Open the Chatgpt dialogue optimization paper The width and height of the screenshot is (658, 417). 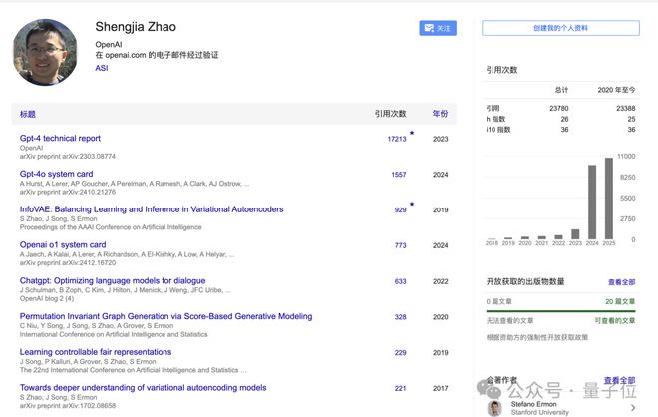pyautogui.click(x=113, y=280)
